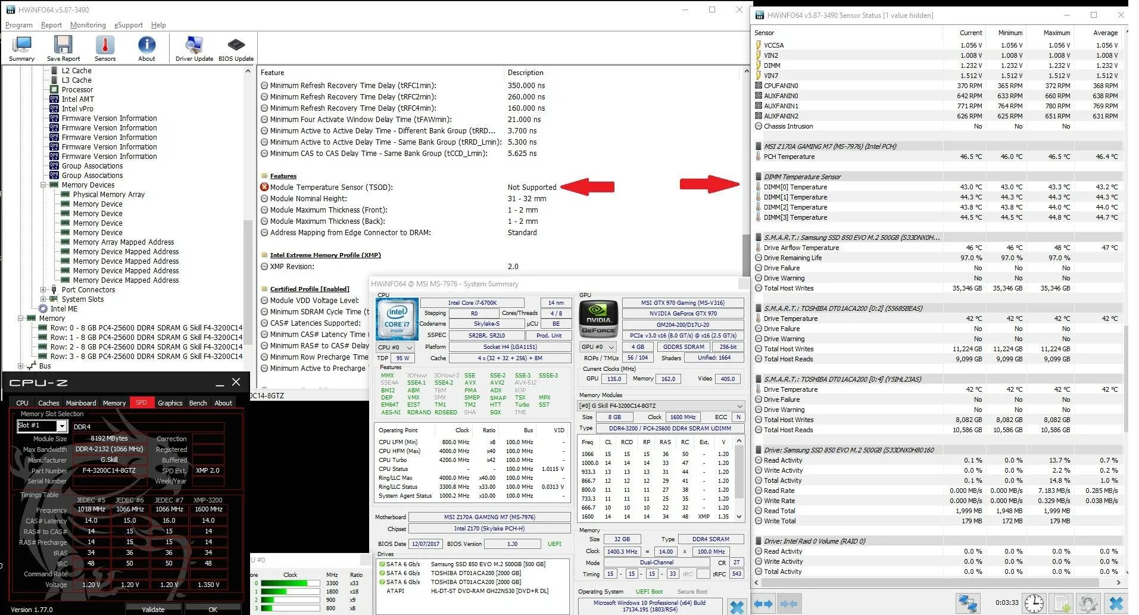Open the Report menu
The width and height of the screenshot is (1139, 615).
[x=51, y=25]
